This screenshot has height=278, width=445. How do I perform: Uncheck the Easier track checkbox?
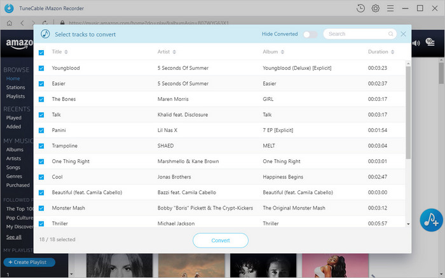pyautogui.click(x=41, y=84)
